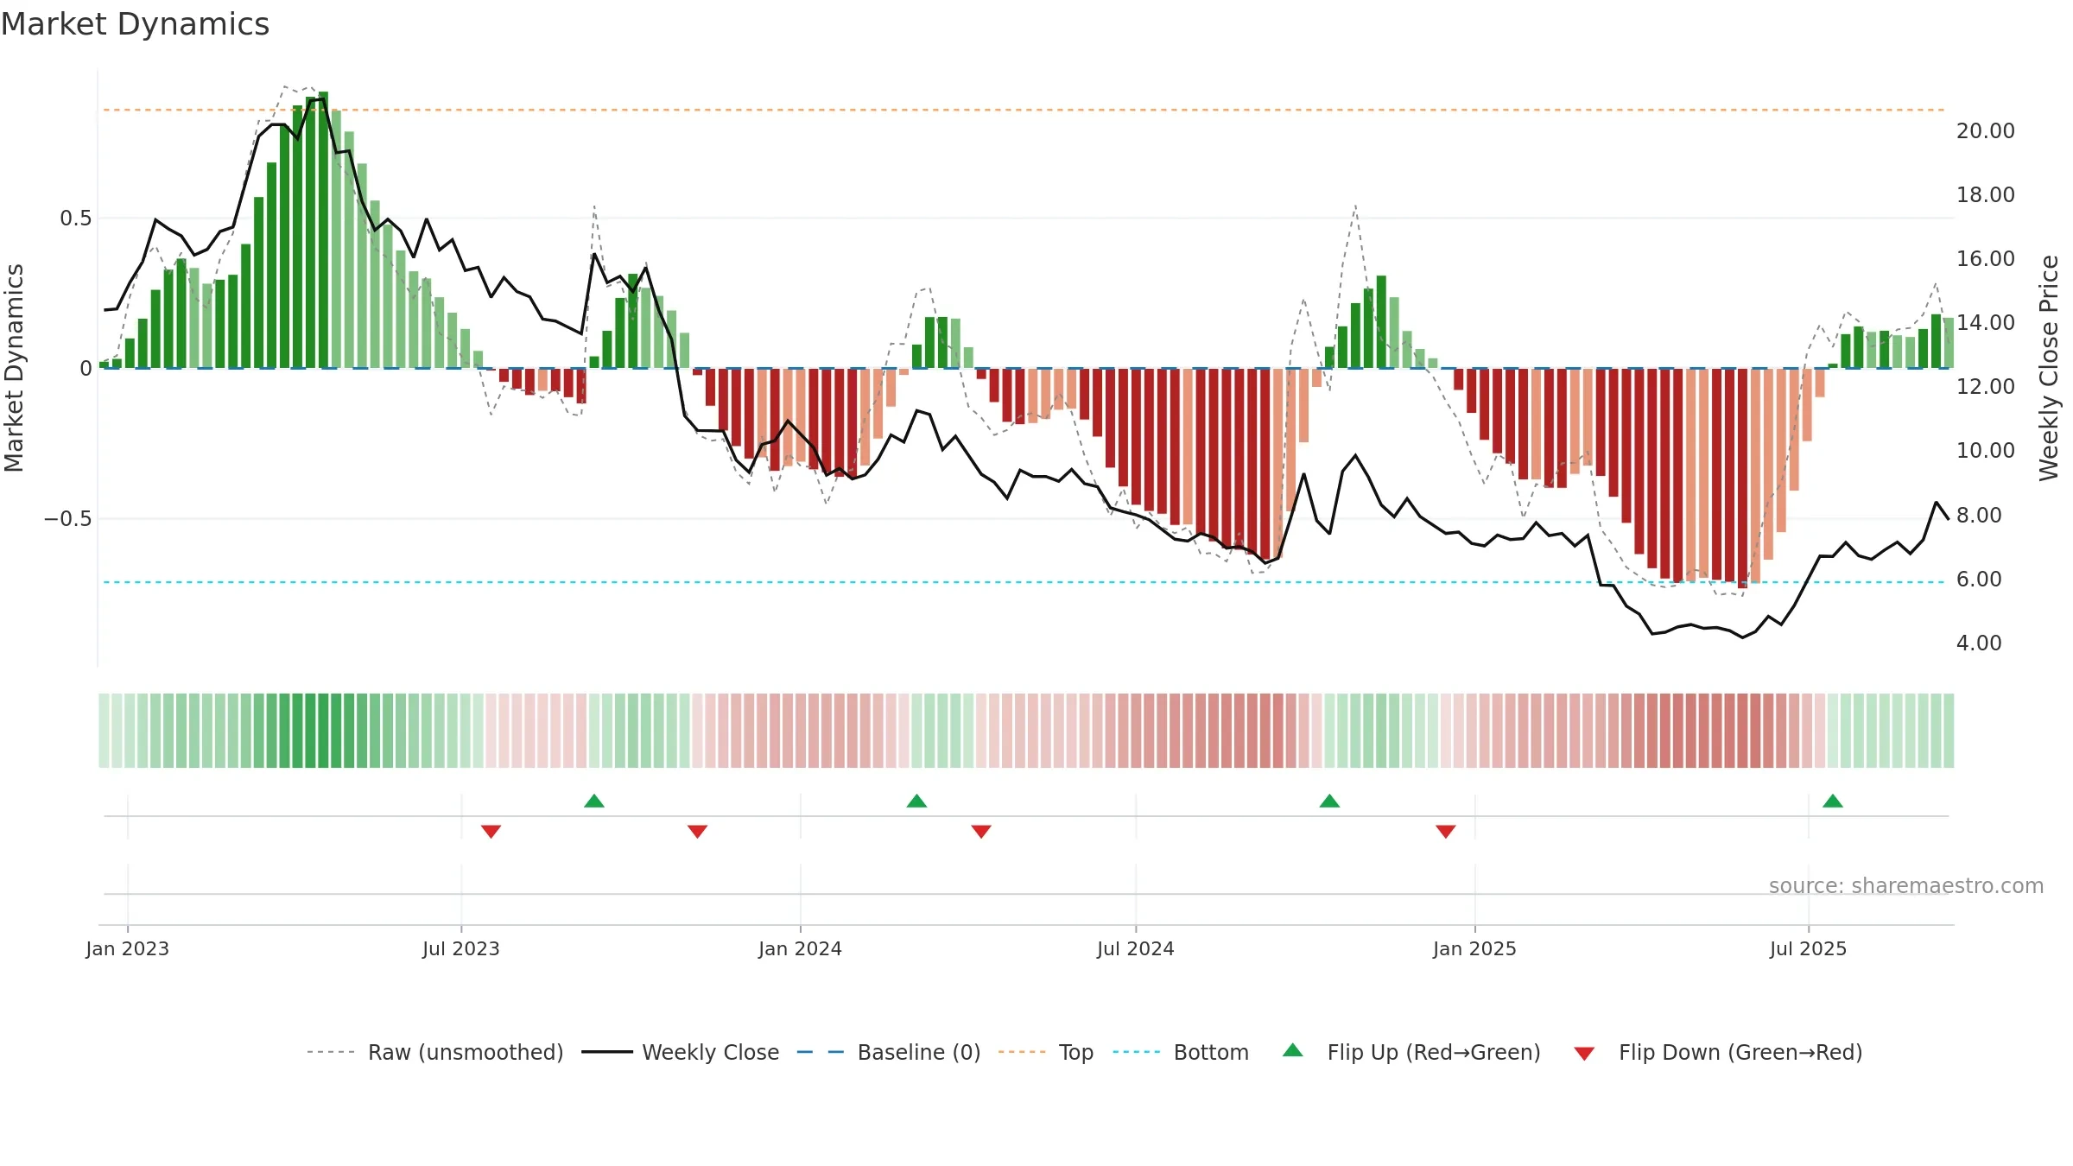
Task: Click the source: sharemaestro.com text
Action: [1906, 885]
